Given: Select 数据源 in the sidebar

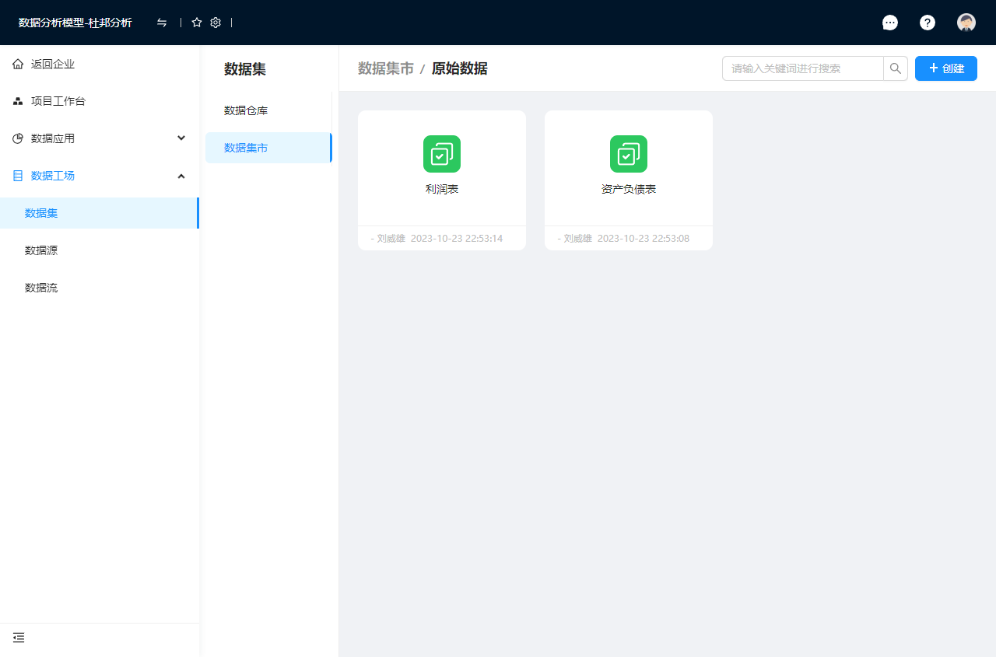Looking at the screenshot, I should (x=41, y=250).
